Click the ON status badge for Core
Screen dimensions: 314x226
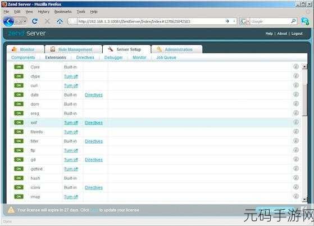[x=19, y=67]
